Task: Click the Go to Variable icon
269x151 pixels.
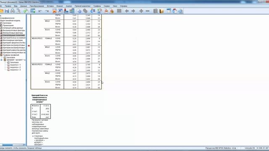Action: coord(66,11)
